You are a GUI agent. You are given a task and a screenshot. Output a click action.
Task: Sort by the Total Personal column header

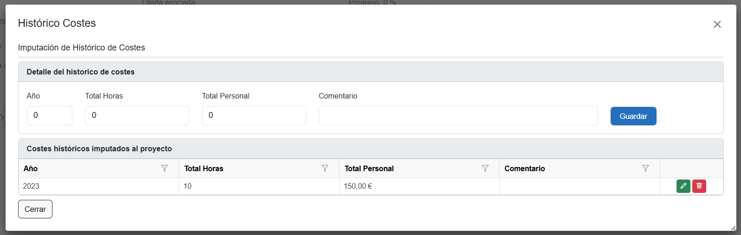[369, 168]
